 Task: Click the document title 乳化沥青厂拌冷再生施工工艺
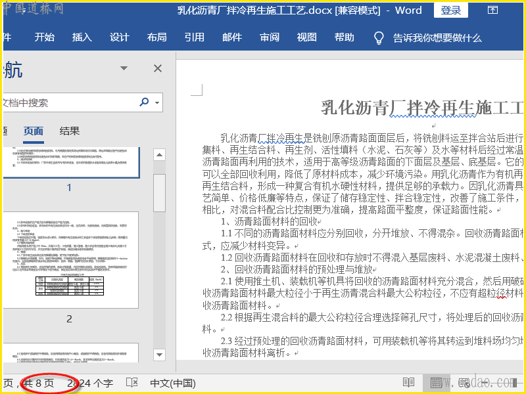click(x=422, y=108)
